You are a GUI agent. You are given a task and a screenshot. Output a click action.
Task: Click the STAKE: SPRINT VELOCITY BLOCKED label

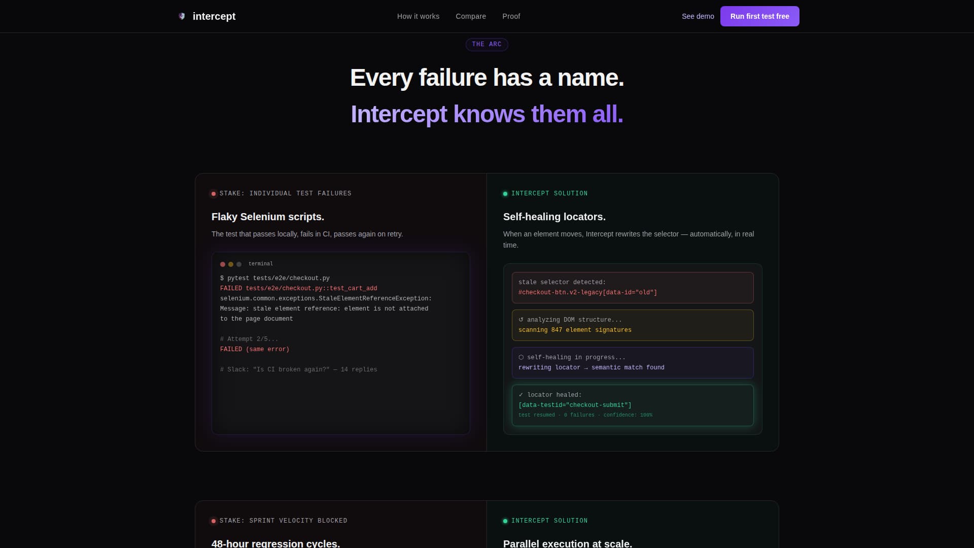(x=284, y=521)
